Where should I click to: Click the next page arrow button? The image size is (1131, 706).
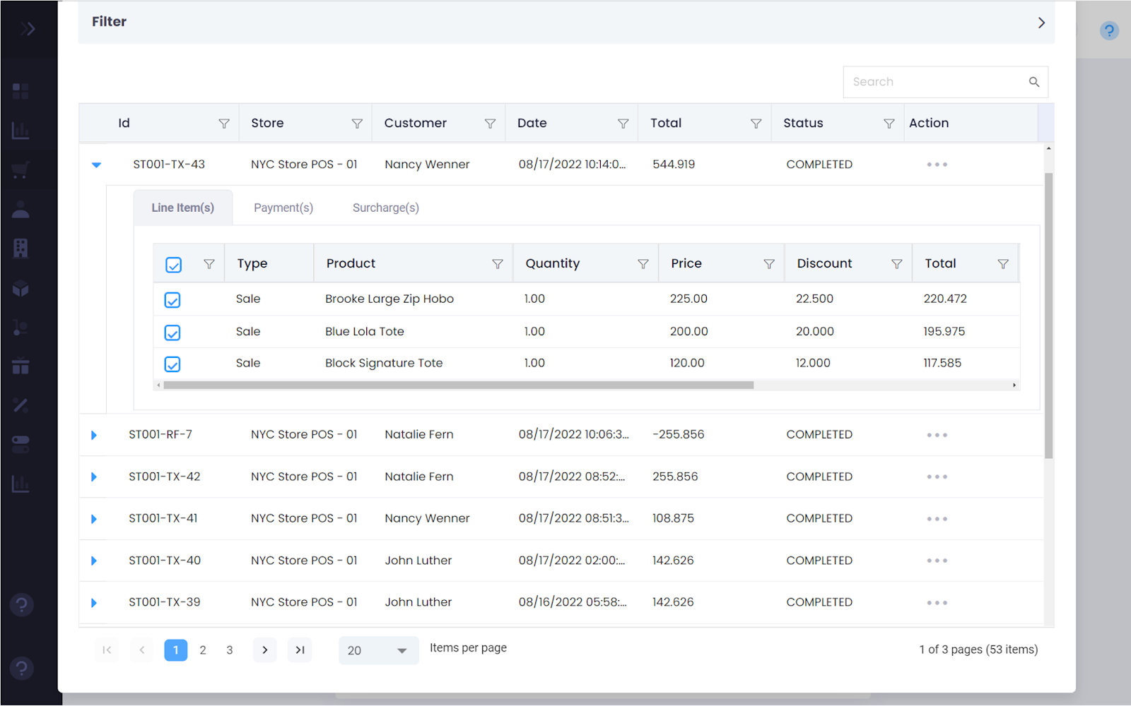pyautogui.click(x=264, y=650)
